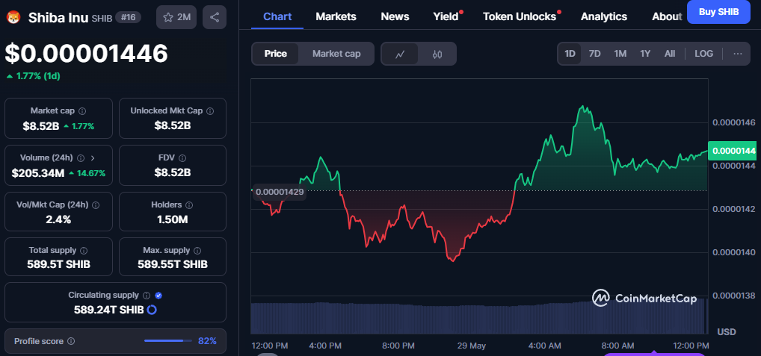Open the Chart tab
The height and width of the screenshot is (356, 761).
click(x=277, y=16)
